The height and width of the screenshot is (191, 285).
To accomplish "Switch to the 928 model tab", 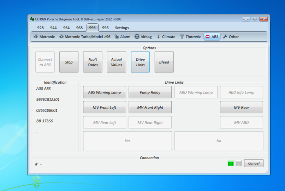I will coord(40,28).
